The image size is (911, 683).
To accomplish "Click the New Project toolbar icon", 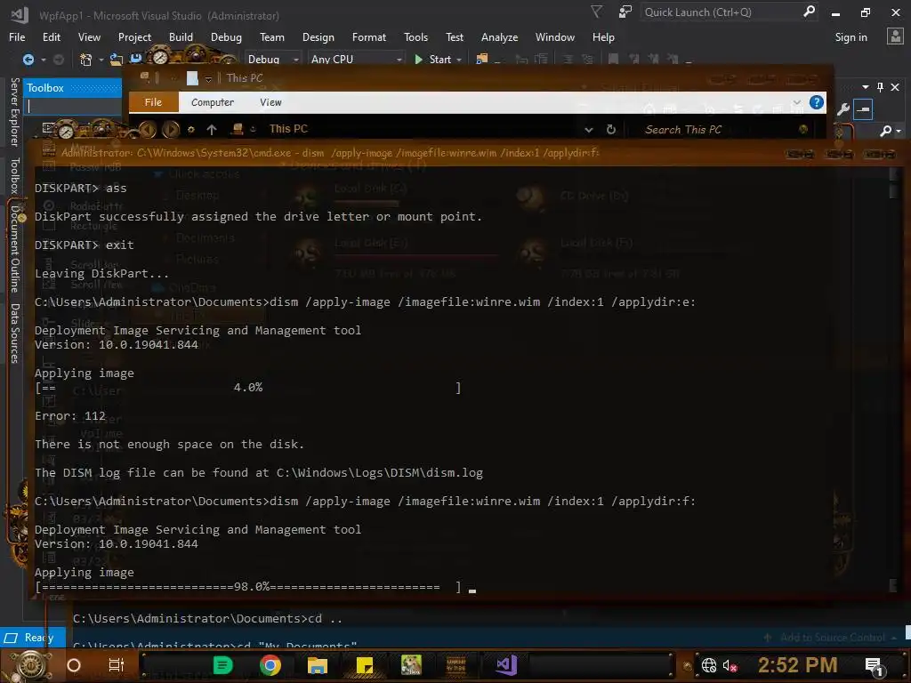I will pyautogui.click(x=86, y=60).
